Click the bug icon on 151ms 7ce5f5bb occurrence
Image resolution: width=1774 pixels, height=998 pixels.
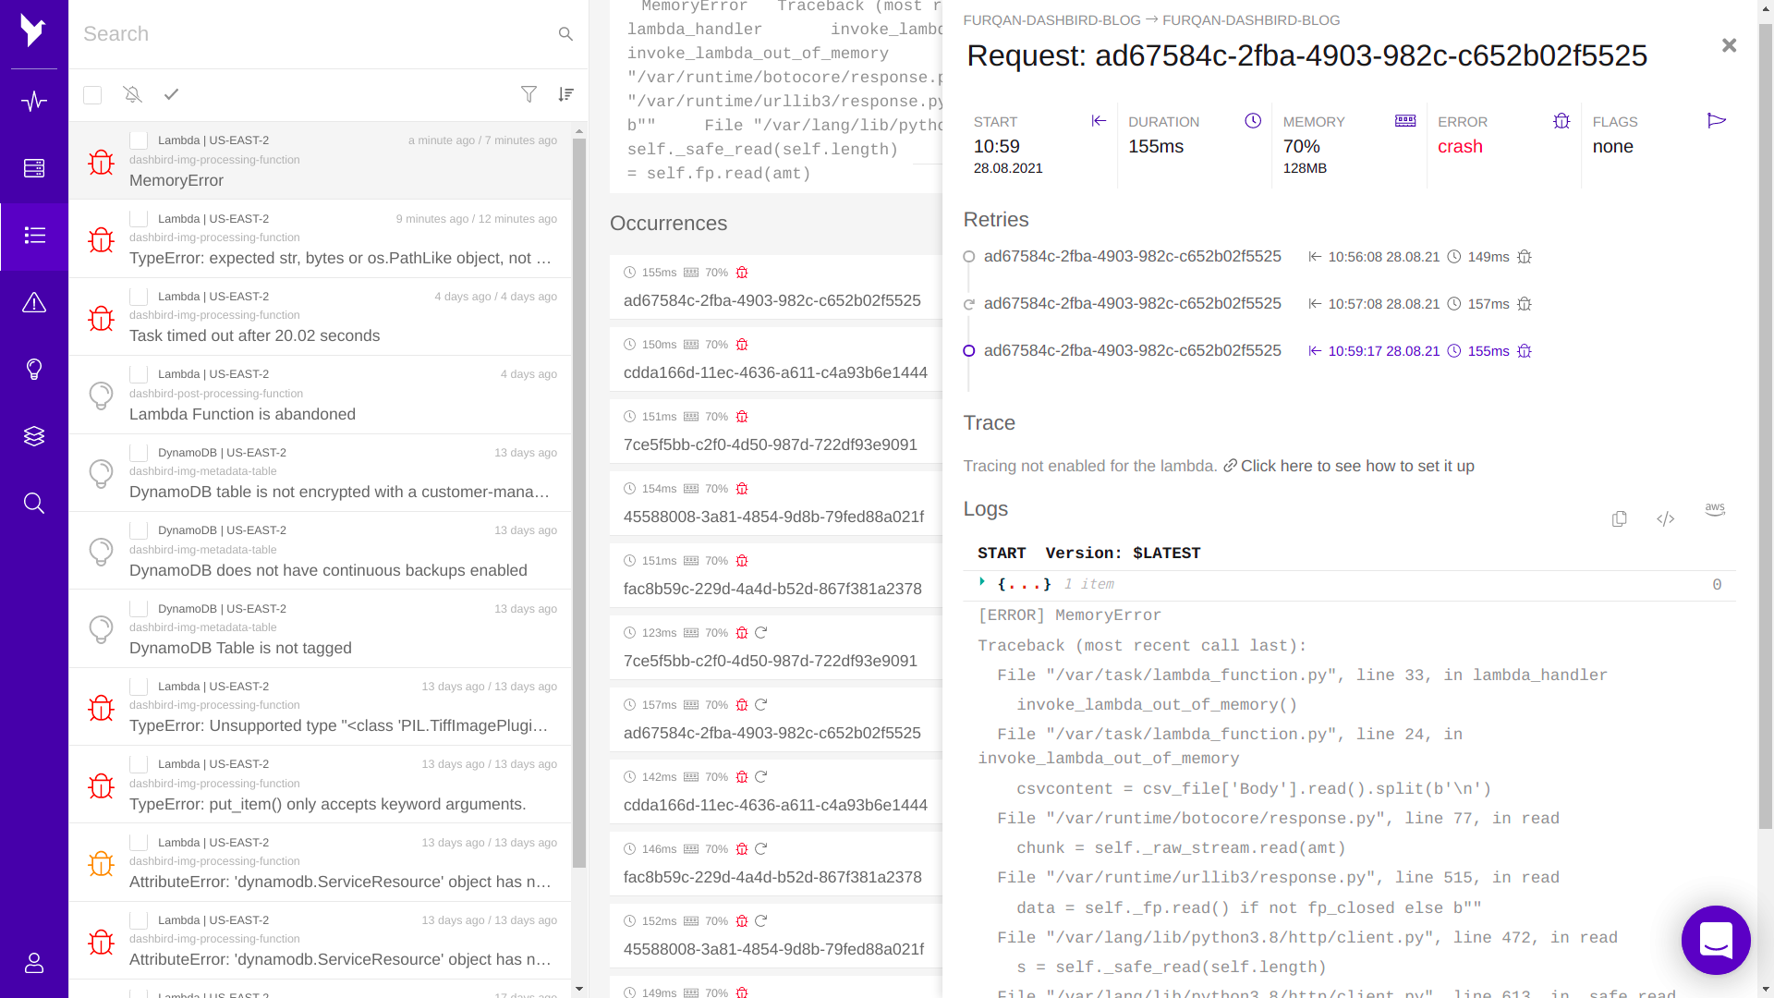742,417
